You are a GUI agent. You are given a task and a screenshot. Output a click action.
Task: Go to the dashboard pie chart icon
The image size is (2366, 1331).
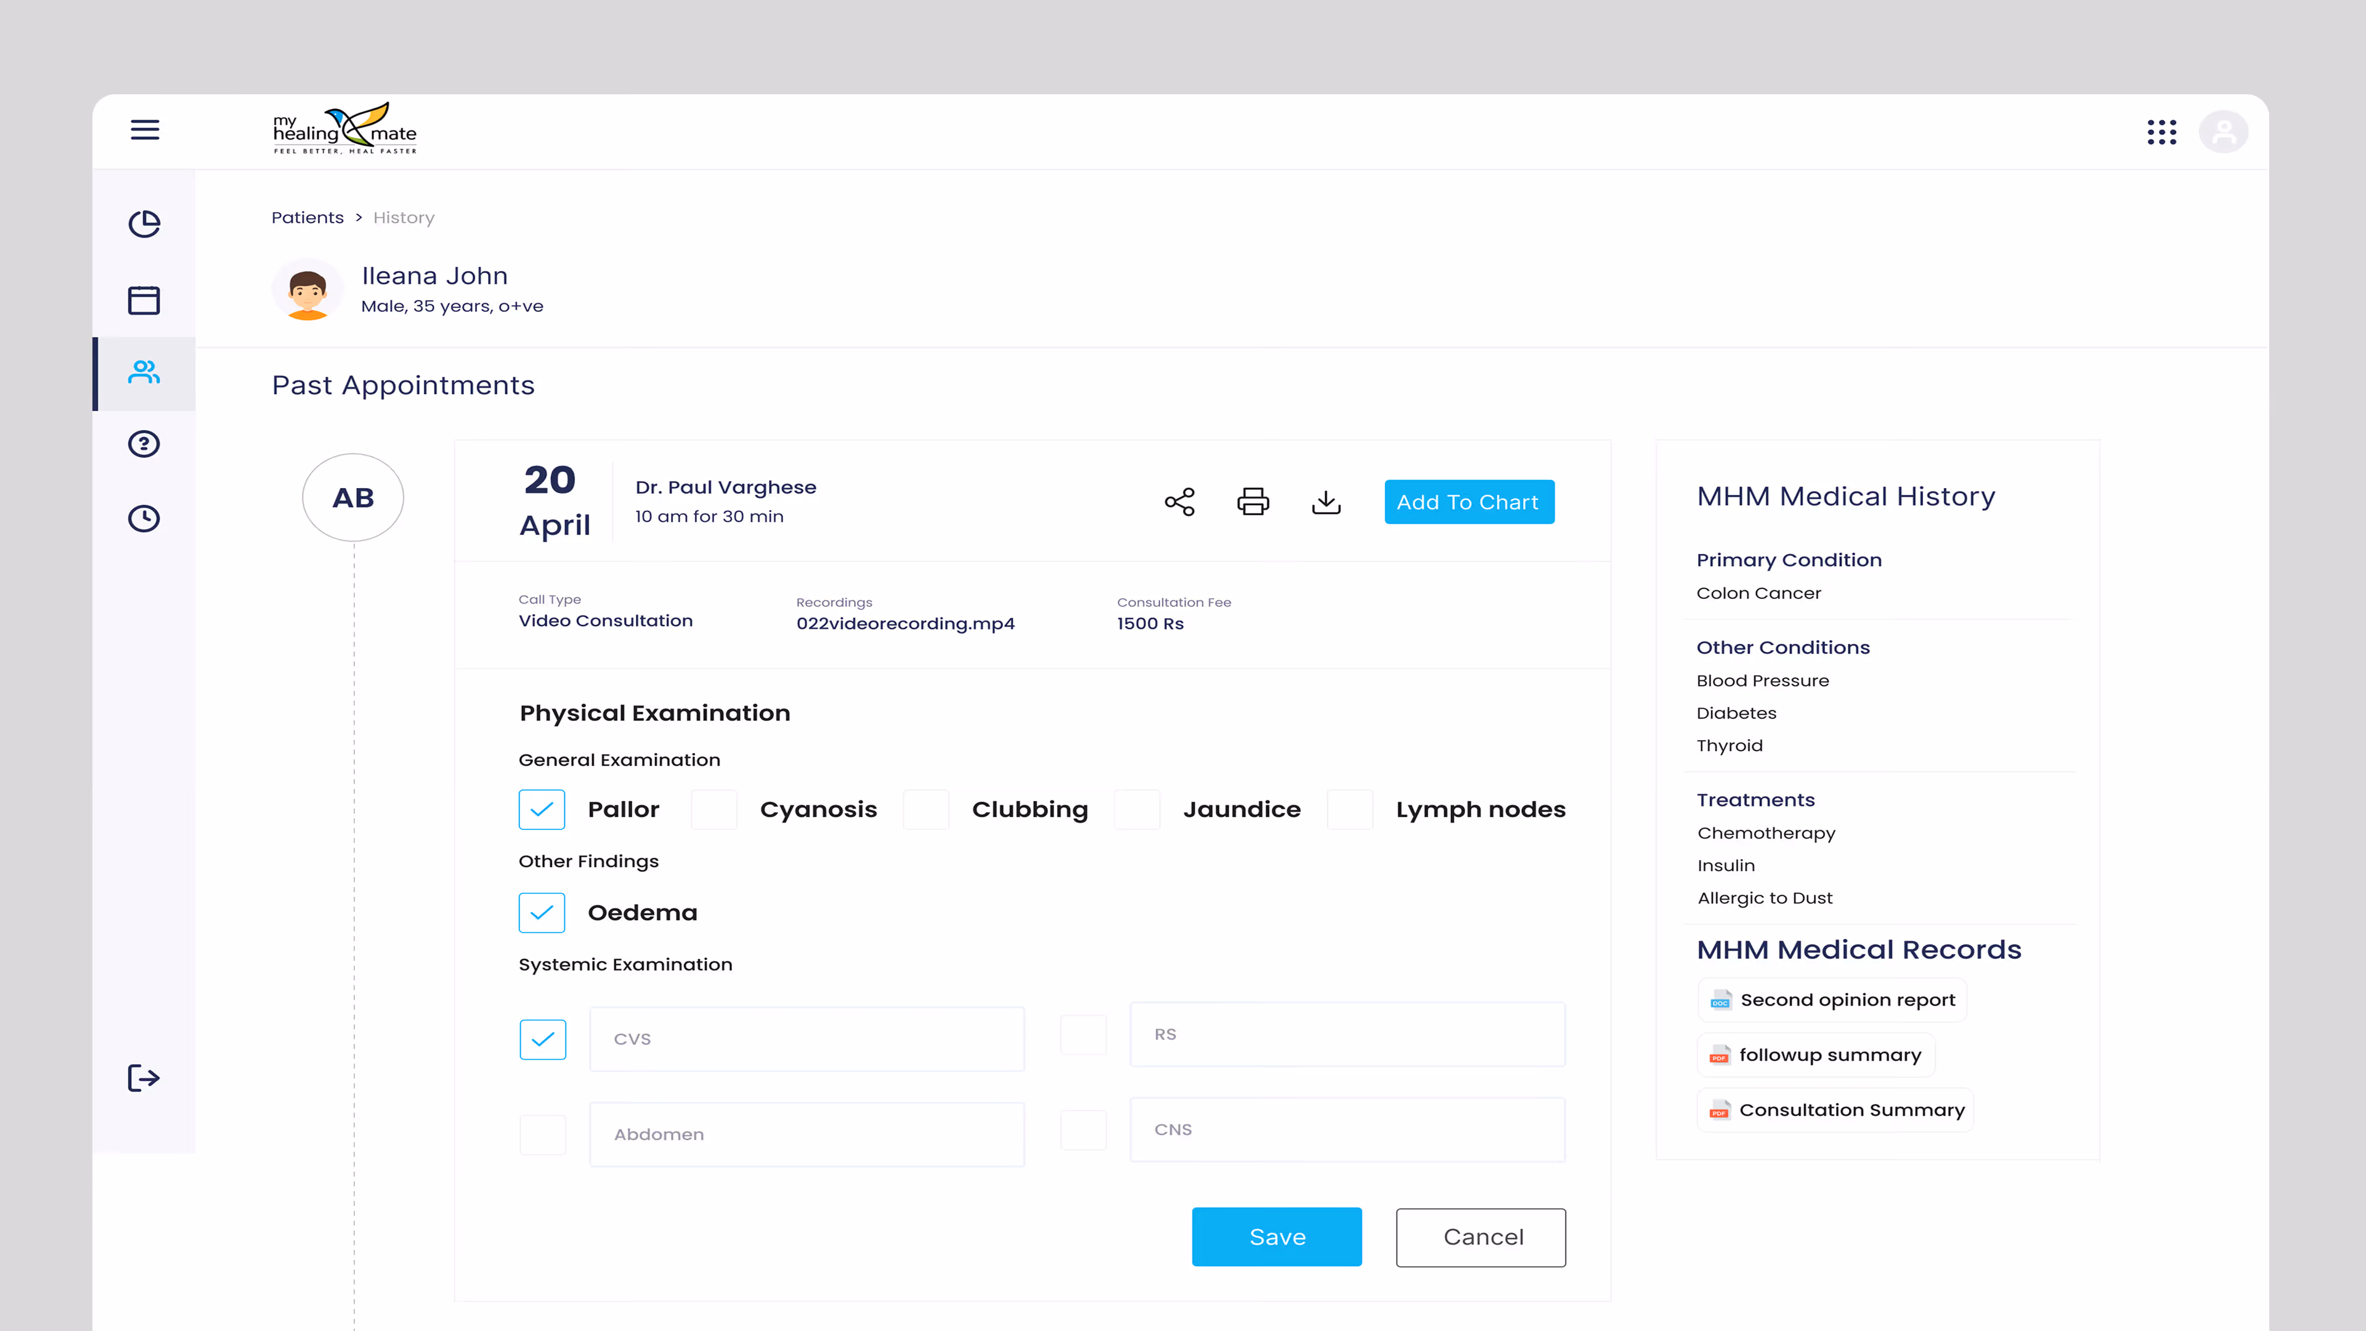(144, 223)
